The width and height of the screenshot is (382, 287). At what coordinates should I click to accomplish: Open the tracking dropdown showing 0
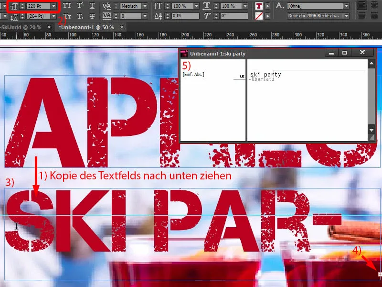145,16
